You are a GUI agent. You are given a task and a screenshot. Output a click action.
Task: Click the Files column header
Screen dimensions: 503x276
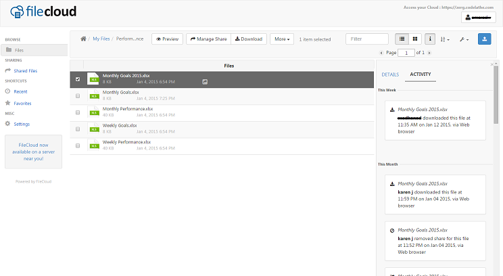pyautogui.click(x=229, y=66)
